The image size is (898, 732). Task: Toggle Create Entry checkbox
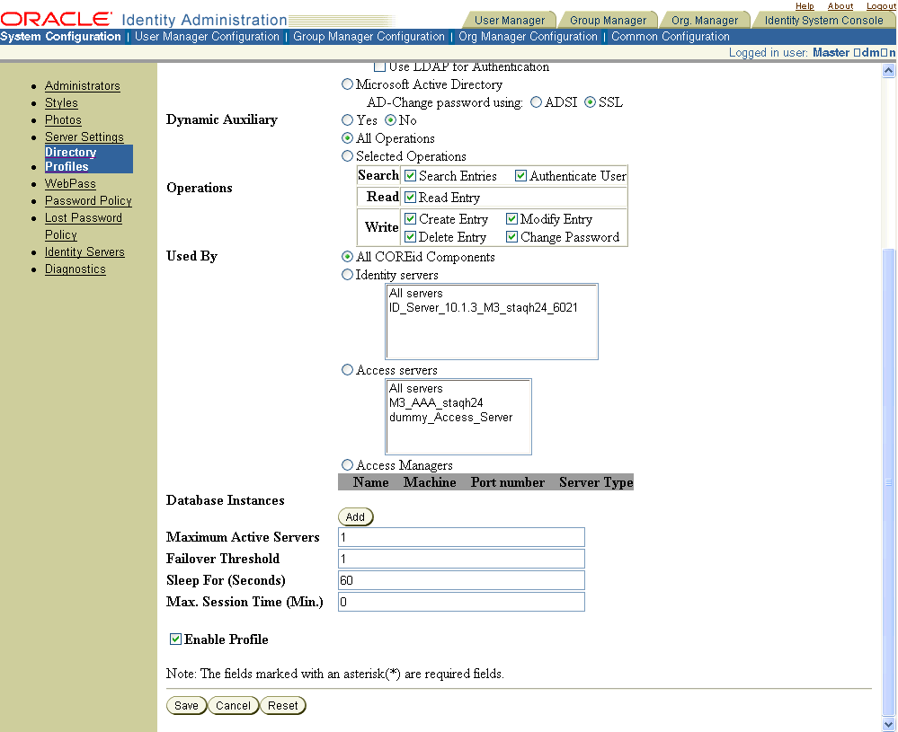[x=410, y=218]
